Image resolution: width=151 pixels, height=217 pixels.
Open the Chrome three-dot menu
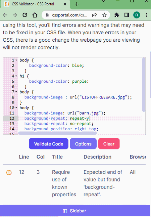tap(147, 15)
